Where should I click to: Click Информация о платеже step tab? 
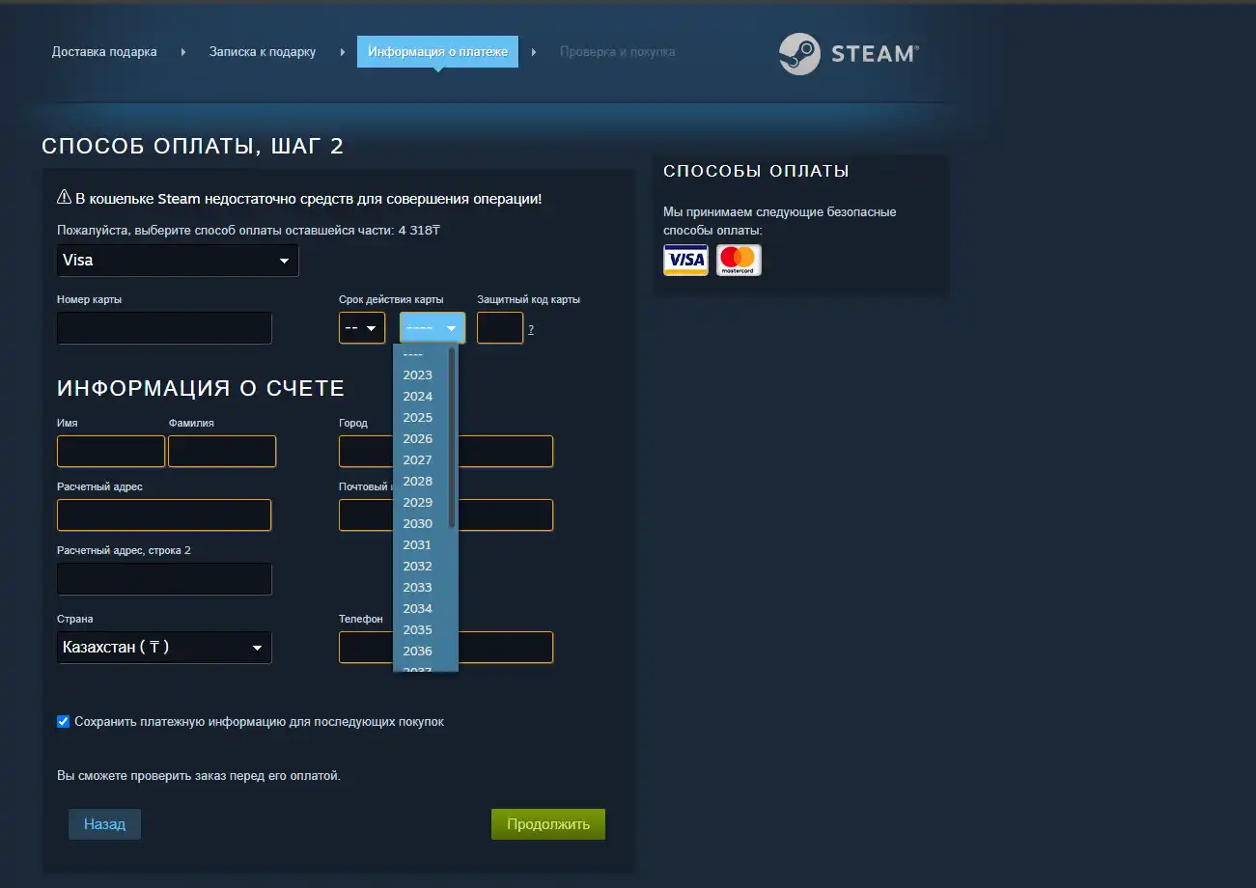click(x=437, y=52)
